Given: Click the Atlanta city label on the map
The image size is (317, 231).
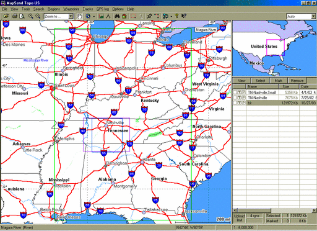Looking at the screenshot, I should 149,160.
